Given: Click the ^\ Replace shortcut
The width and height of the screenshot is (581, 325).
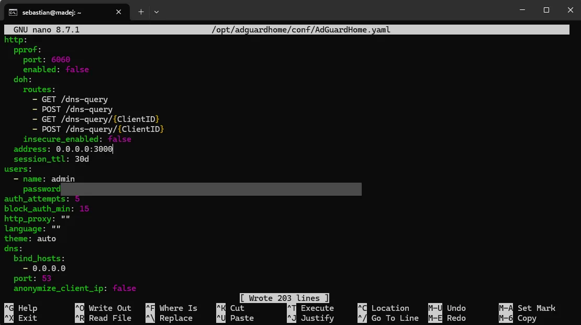Looking at the screenshot, I should point(169,318).
